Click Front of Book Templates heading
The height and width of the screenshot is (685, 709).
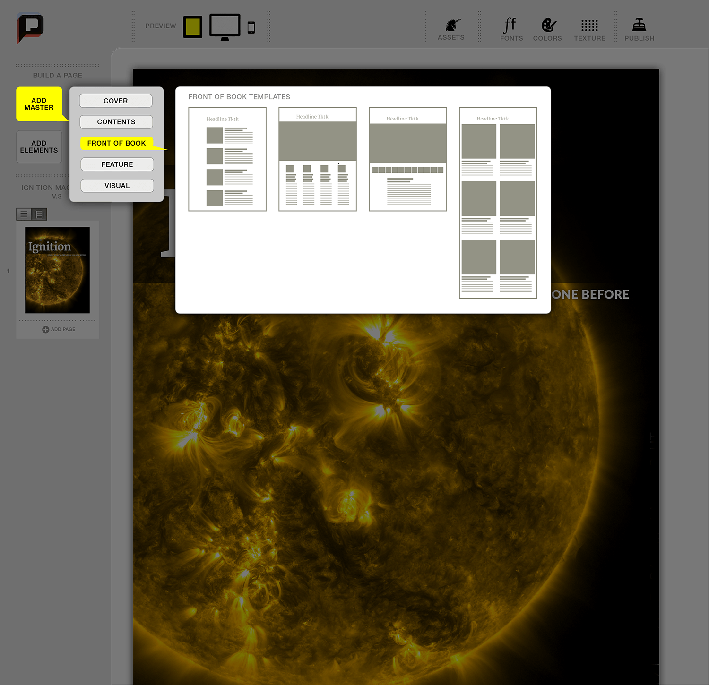(x=239, y=97)
